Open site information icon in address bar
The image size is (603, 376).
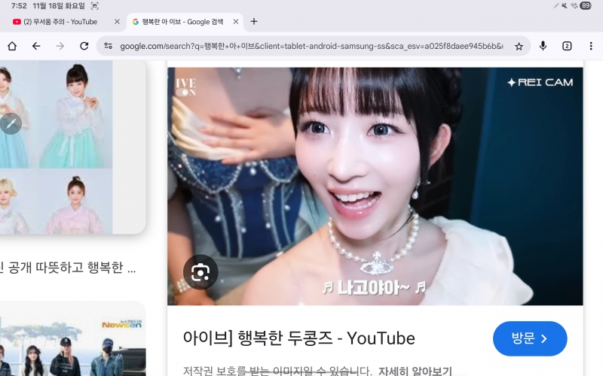pyautogui.click(x=109, y=46)
